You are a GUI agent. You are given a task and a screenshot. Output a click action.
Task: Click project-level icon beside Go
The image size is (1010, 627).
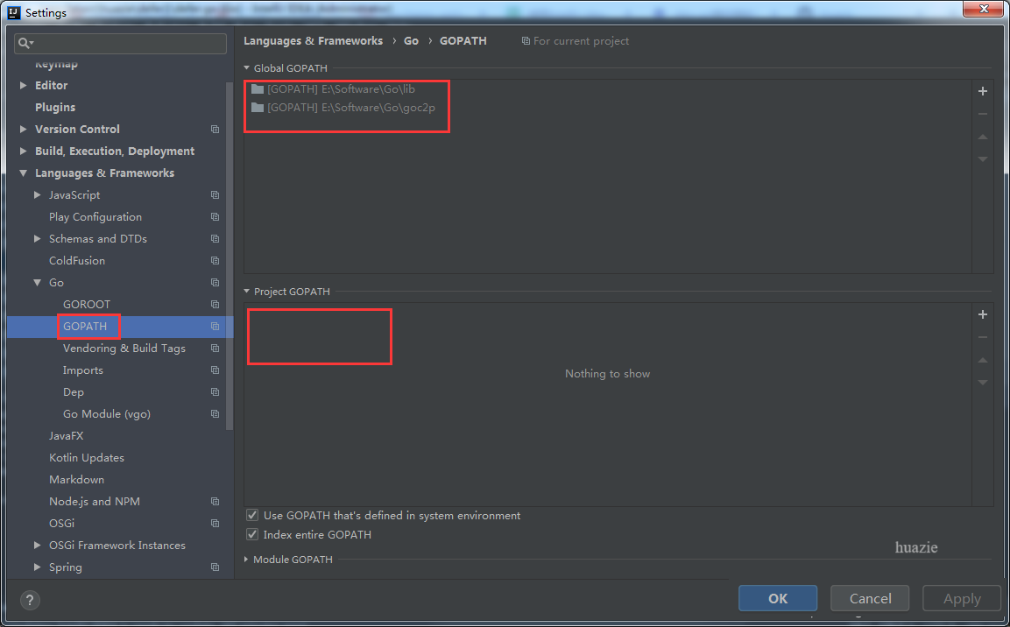pyautogui.click(x=215, y=283)
